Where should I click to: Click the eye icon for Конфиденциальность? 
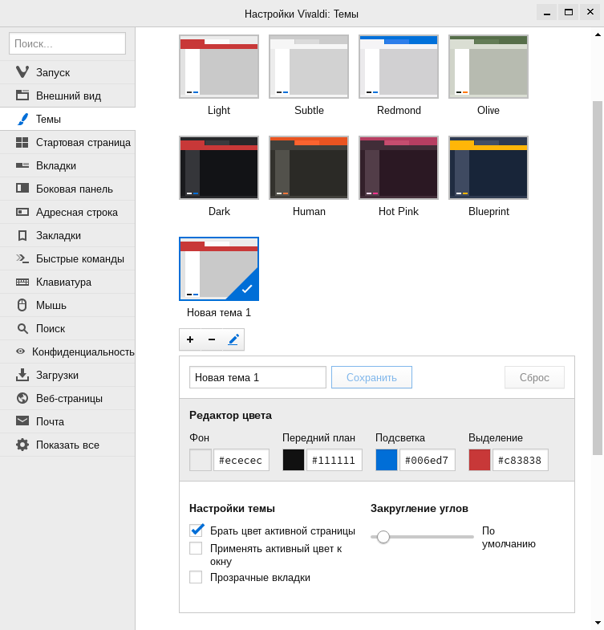pos(20,352)
